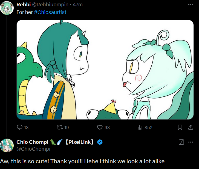Click the reply speech bubble icon
Screen dimensions: 199x169
[x=20, y=127]
